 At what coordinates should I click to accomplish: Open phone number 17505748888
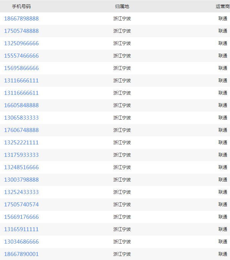(x=21, y=31)
